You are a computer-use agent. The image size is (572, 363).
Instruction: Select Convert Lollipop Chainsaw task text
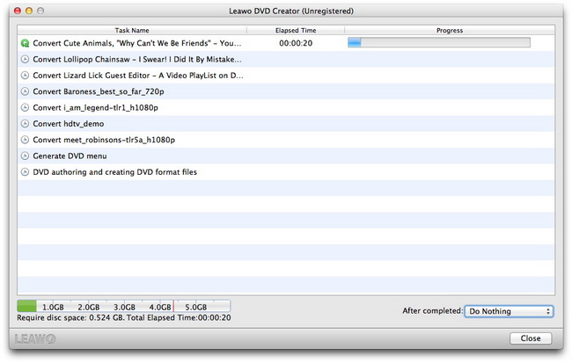coord(137,60)
